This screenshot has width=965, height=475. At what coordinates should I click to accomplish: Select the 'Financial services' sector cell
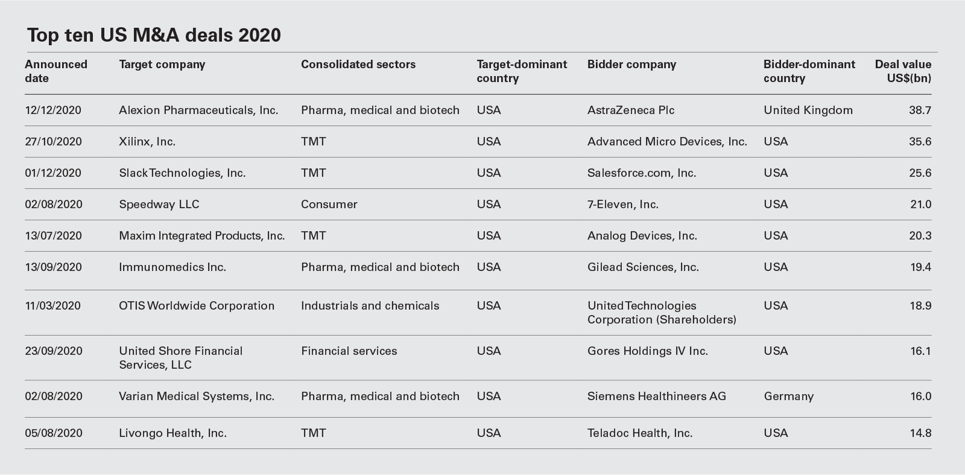tap(349, 351)
